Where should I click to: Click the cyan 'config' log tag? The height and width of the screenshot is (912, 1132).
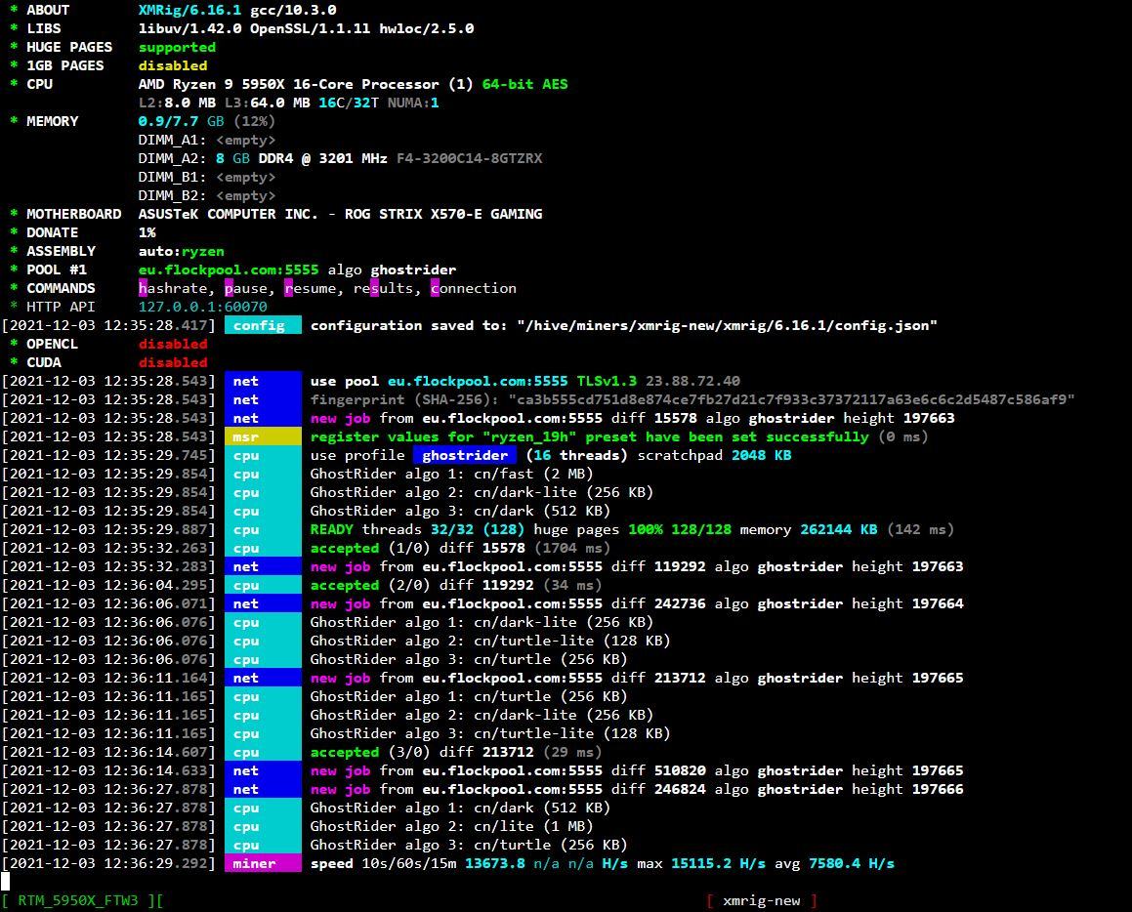(263, 326)
